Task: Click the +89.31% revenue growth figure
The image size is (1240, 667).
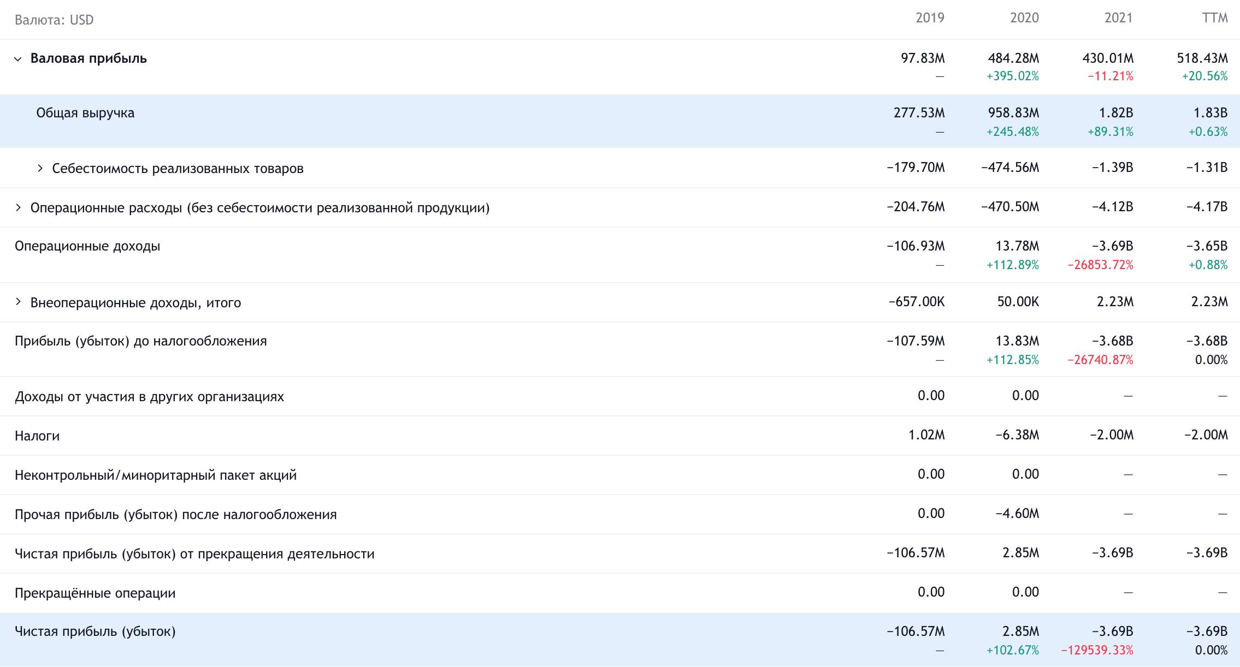Action: point(1110,132)
